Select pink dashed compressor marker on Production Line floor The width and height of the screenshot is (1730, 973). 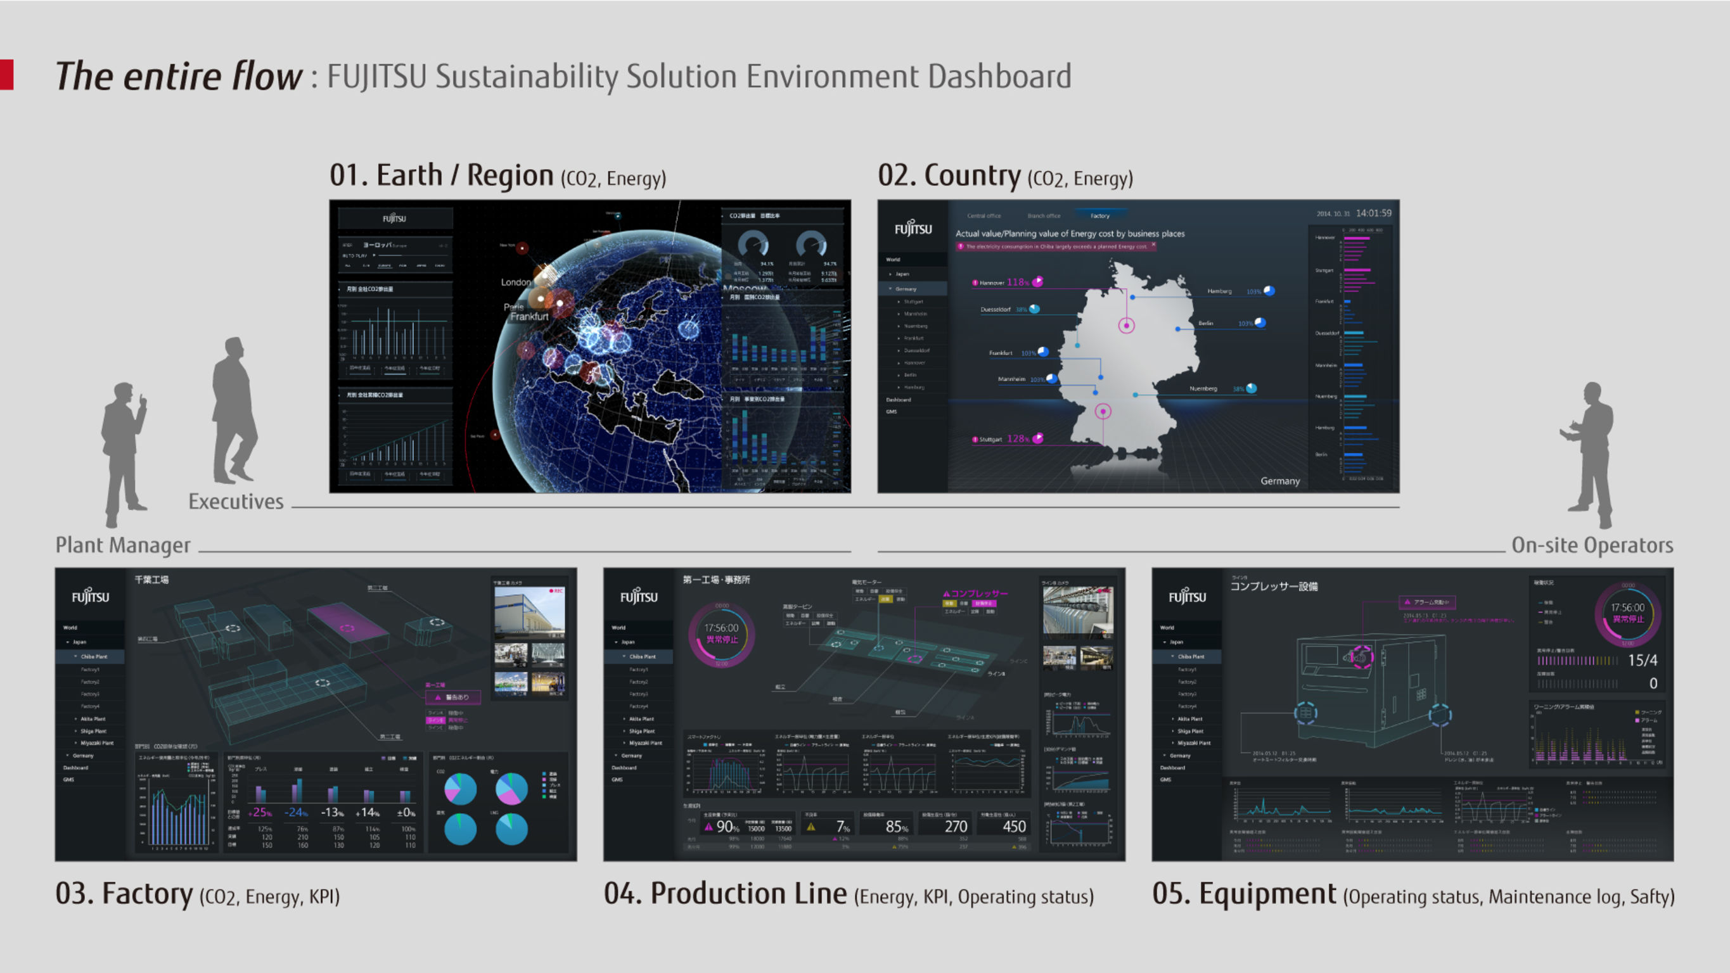point(914,659)
